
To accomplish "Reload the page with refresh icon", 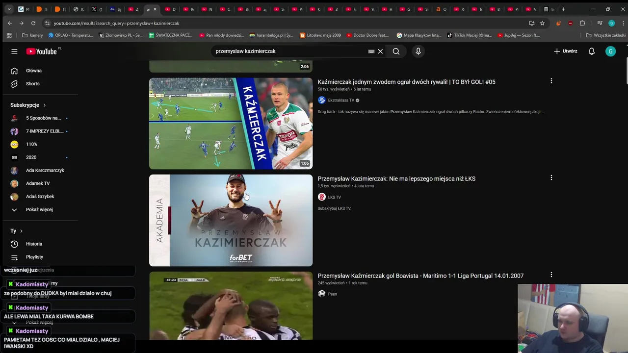I will point(33,23).
